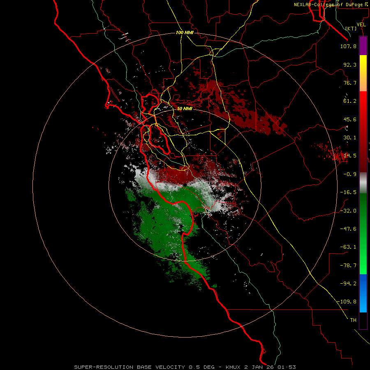
Task: Click the -94.2 velocity scale value
Action: (348, 284)
